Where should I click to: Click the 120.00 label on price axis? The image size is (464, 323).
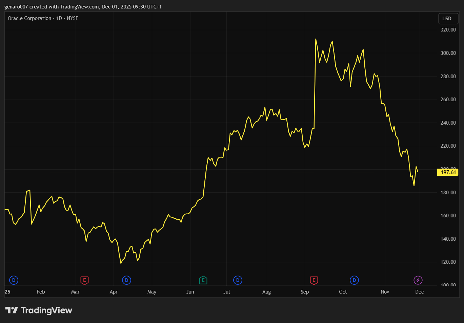448,262
